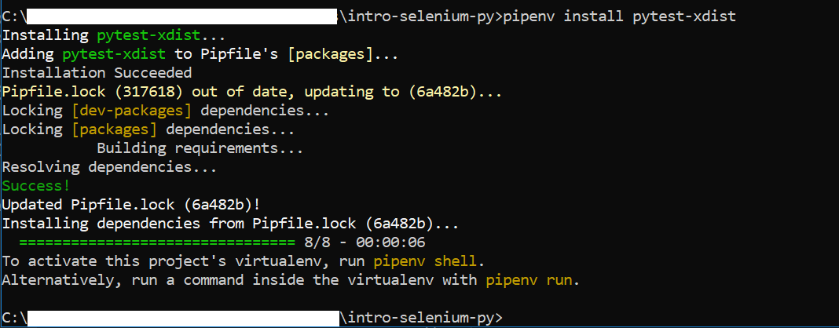
Task: Click the green 'pytest-xdist' in Installing line
Action: 148,36
